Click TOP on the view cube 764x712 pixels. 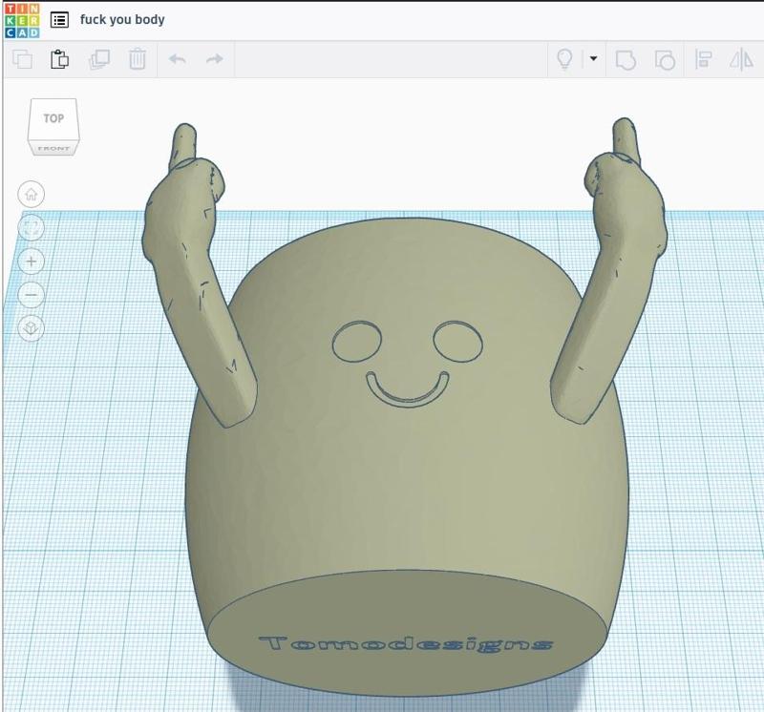(x=53, y=117)
